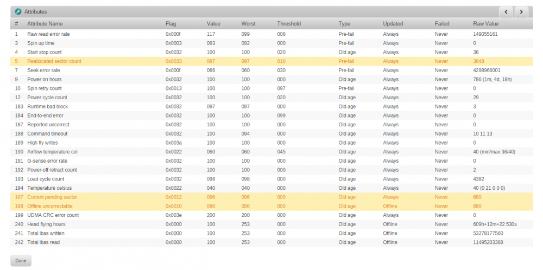Click the Value column header

tap(213, 24)
